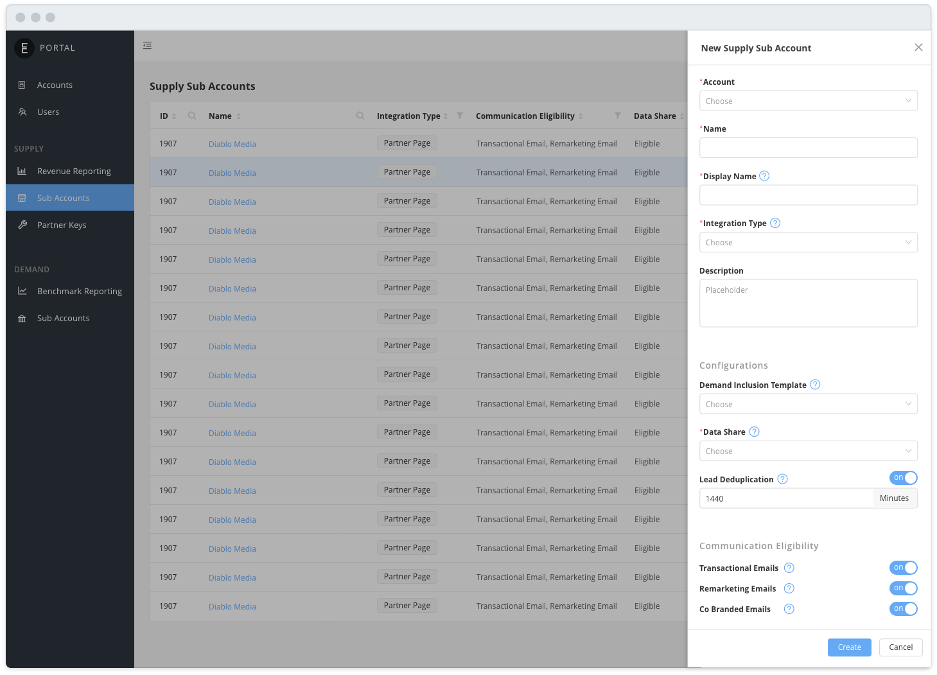Sort by Name column arrows
The image size is (937, 675).
[238, 116]
